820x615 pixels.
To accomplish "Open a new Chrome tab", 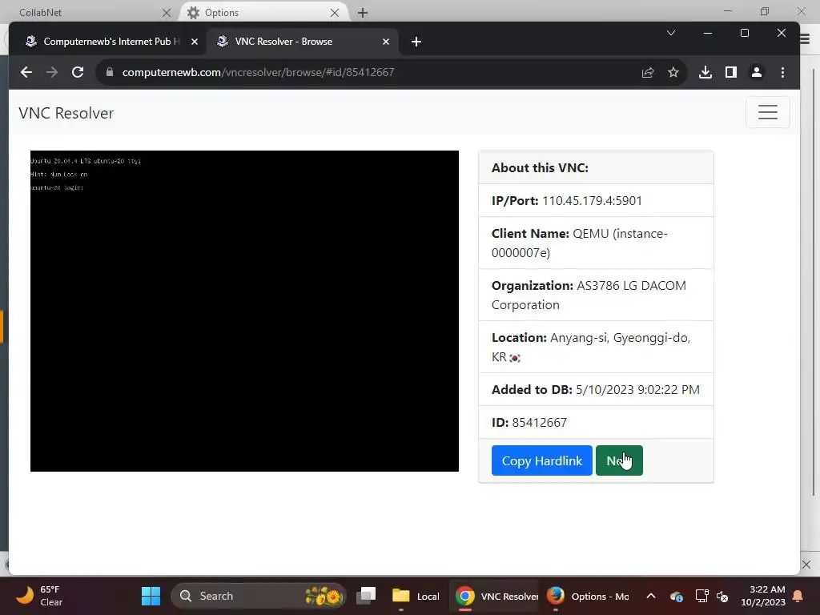I will [x=416, y=42].
